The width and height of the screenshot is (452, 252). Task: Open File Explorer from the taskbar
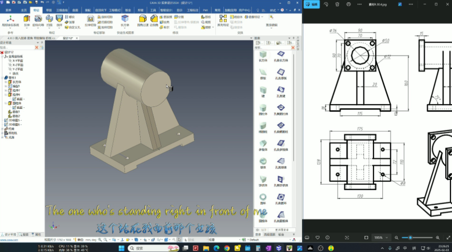click(x=206, y=248)
